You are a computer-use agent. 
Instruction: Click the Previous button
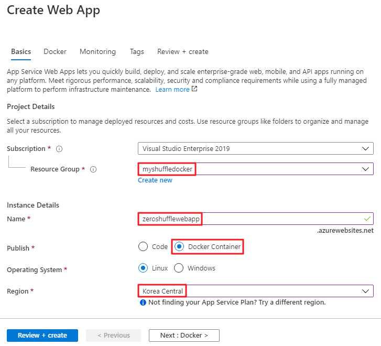click(x=114, y=336)
